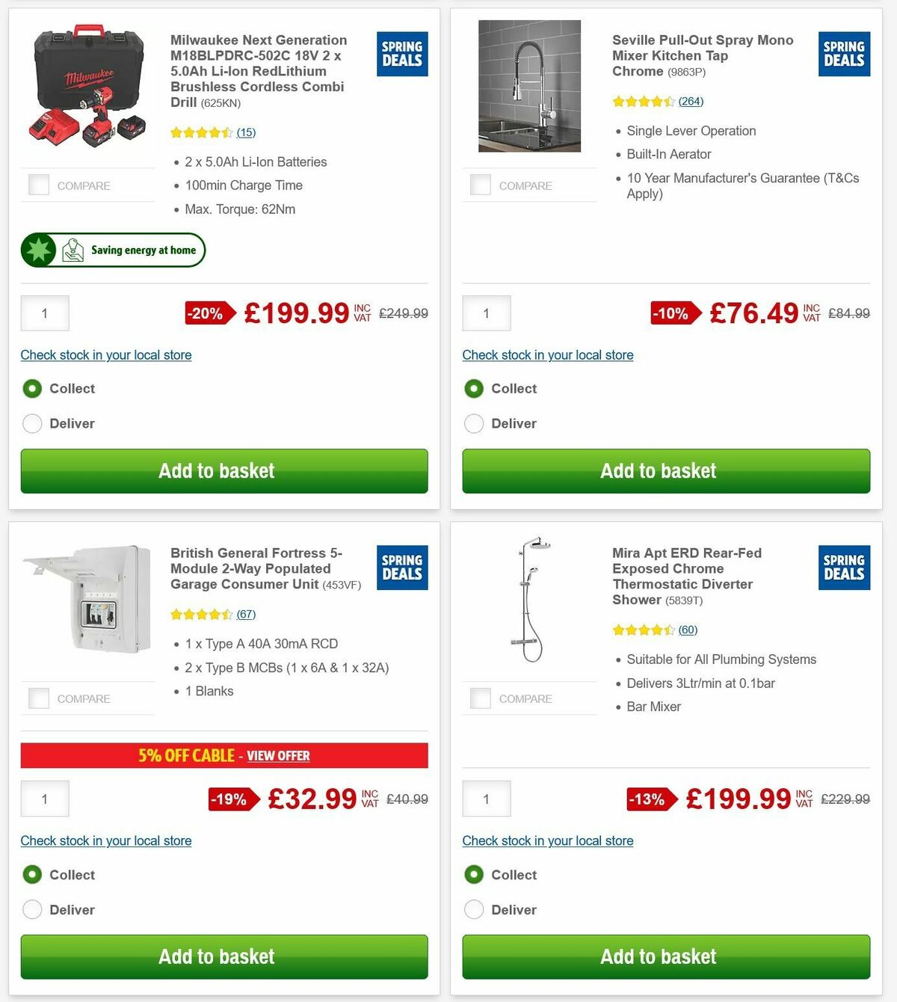The image size is (897, 1002).
Task: Click Spring Deals badge on Milwaukee drill
Action: tap(402, 53)
